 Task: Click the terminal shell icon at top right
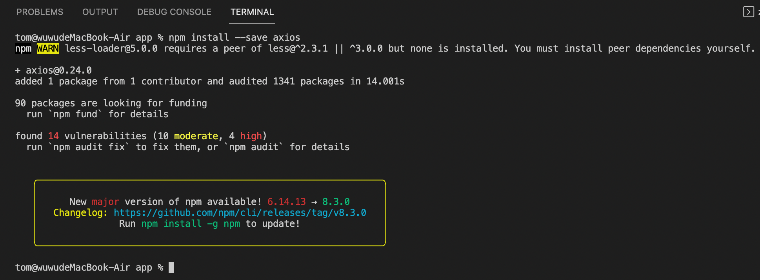(748, 12)
